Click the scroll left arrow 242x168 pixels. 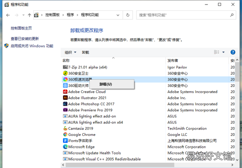point(63,165)
